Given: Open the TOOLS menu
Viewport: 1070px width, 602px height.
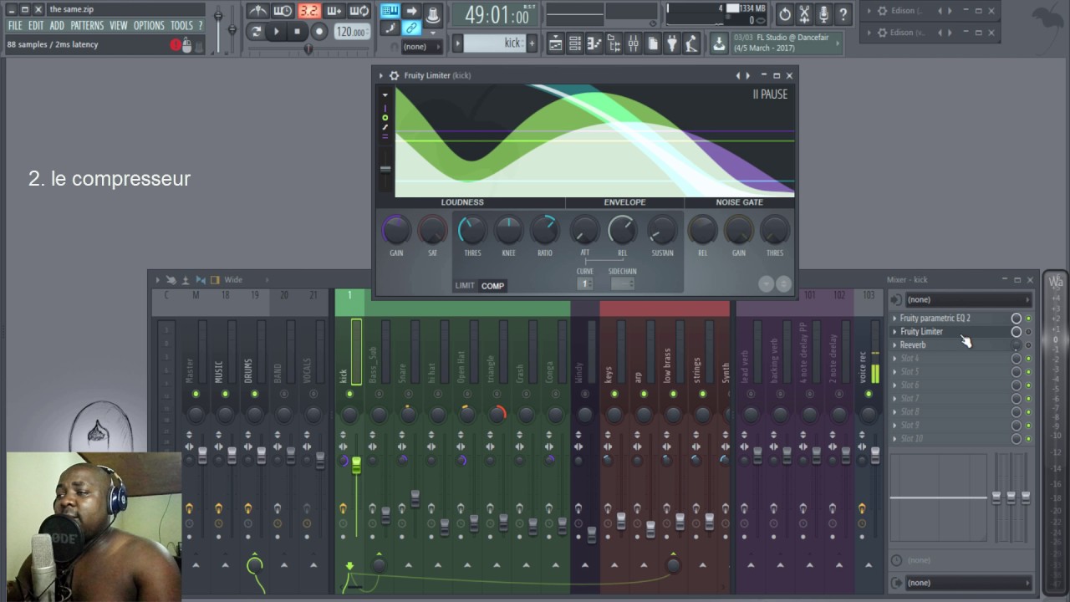Looking at the screenshot, I should (181, 26).
